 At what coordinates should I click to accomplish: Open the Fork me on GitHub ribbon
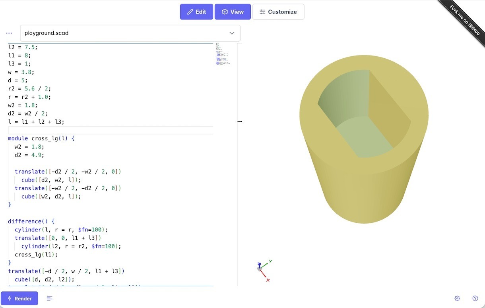(464, 19)
